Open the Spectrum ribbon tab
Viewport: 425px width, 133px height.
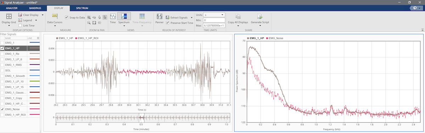coord(82,8)
